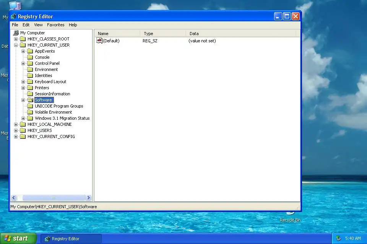The height and width of the screenshot is (244, 367).
Task: Click the system tray icon near the clock
Action: pyautogui.click(x=338, y=238)
